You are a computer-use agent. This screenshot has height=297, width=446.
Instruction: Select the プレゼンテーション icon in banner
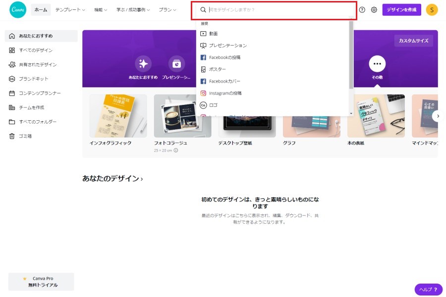click(176, 64)
